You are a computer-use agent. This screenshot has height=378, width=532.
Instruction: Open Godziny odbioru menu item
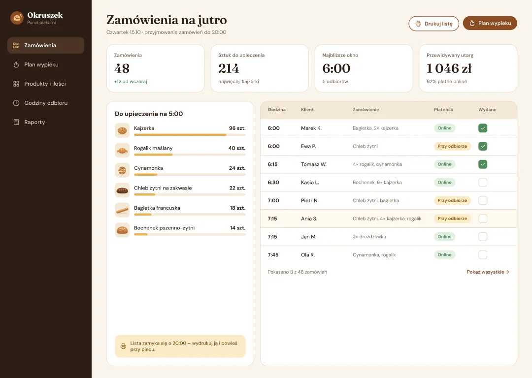tap(46, 103)
